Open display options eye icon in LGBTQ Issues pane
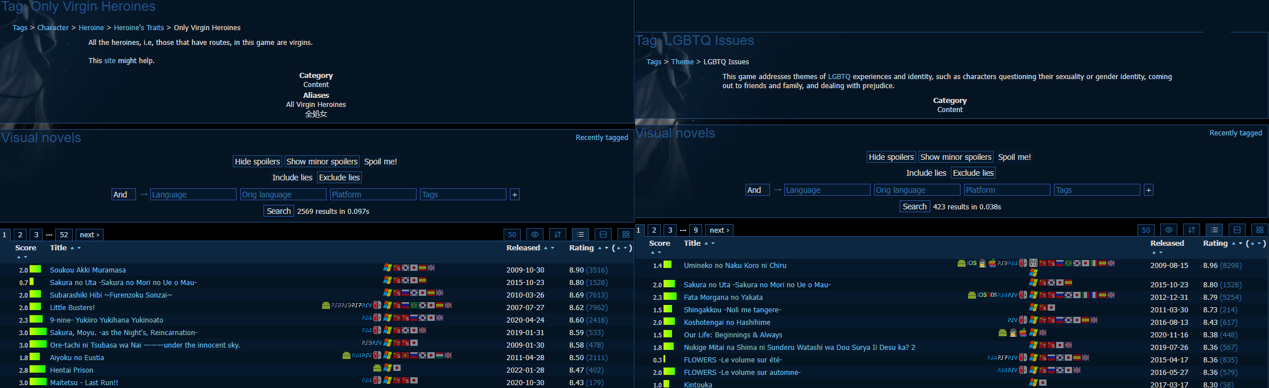This screenshot has height=388, width=1269. [1169, 230]
